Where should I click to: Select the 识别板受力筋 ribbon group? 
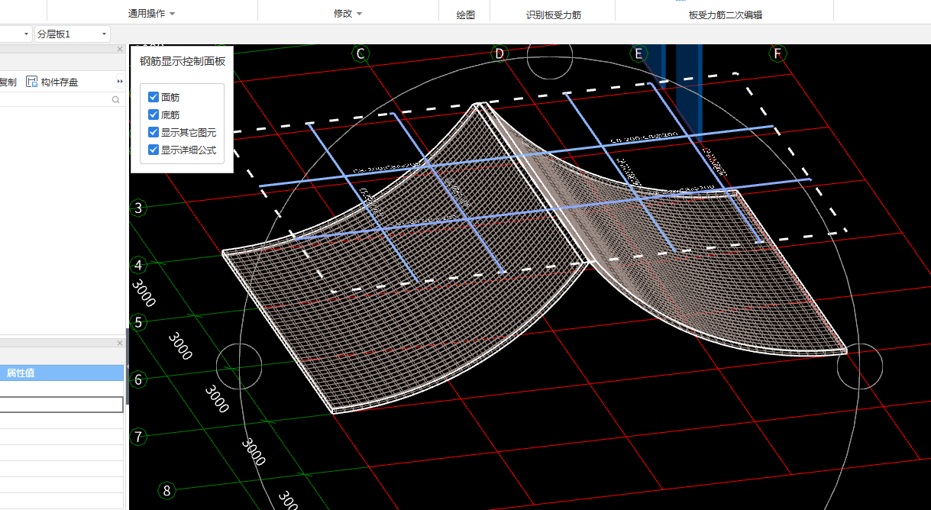553,15
